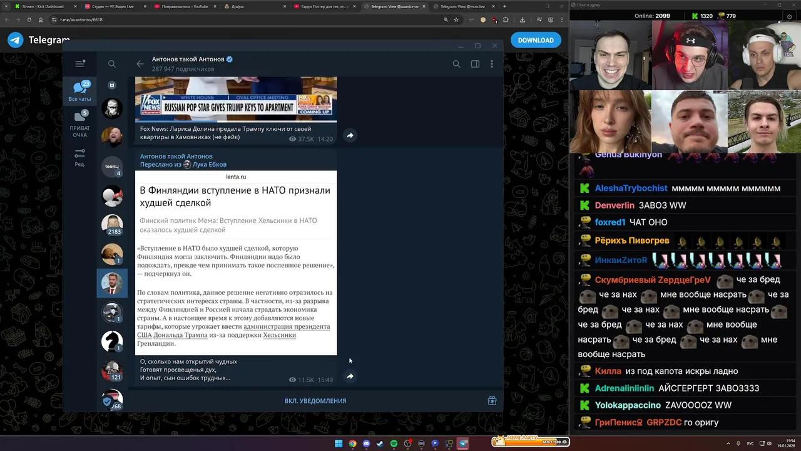This screenshot has width=801, height=451.
Task: Open the Fox News image thumbnail
Action: 236,99
